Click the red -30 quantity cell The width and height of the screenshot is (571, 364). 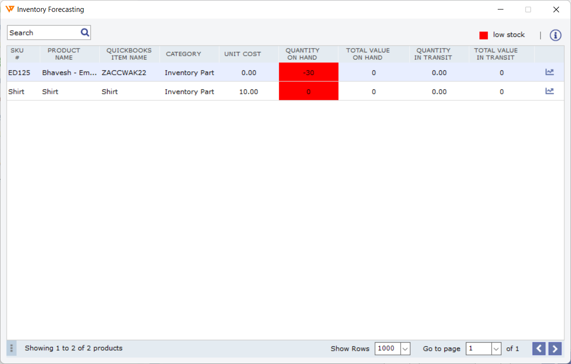coord(308,72)
